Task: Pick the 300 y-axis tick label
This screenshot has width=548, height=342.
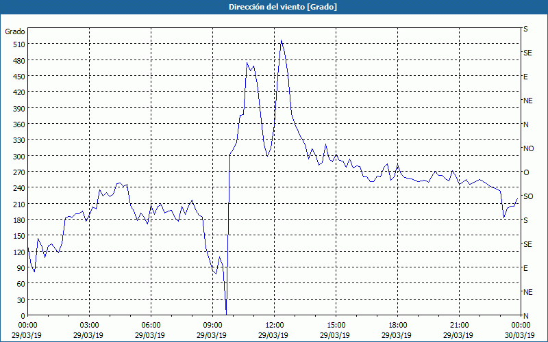Action: click(x=19, y=157)
